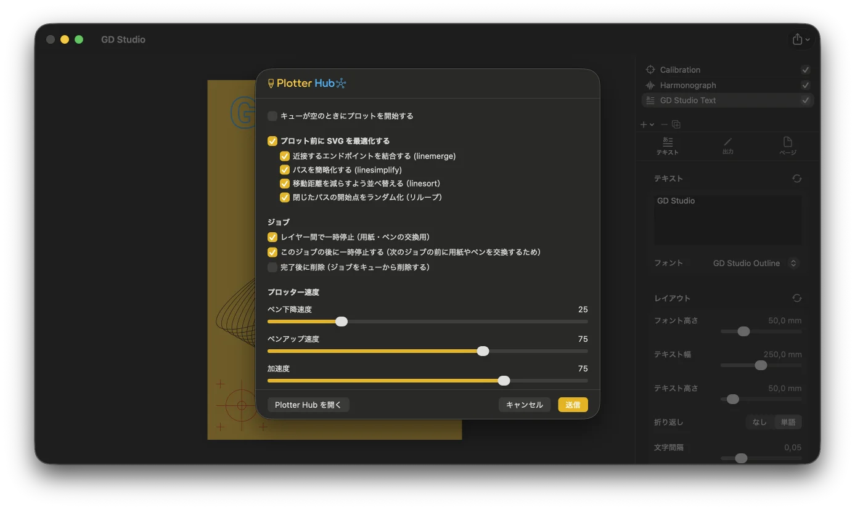Uncheck the linemerge option
Viewport: 855px width, 510px height.
point(285,156)
